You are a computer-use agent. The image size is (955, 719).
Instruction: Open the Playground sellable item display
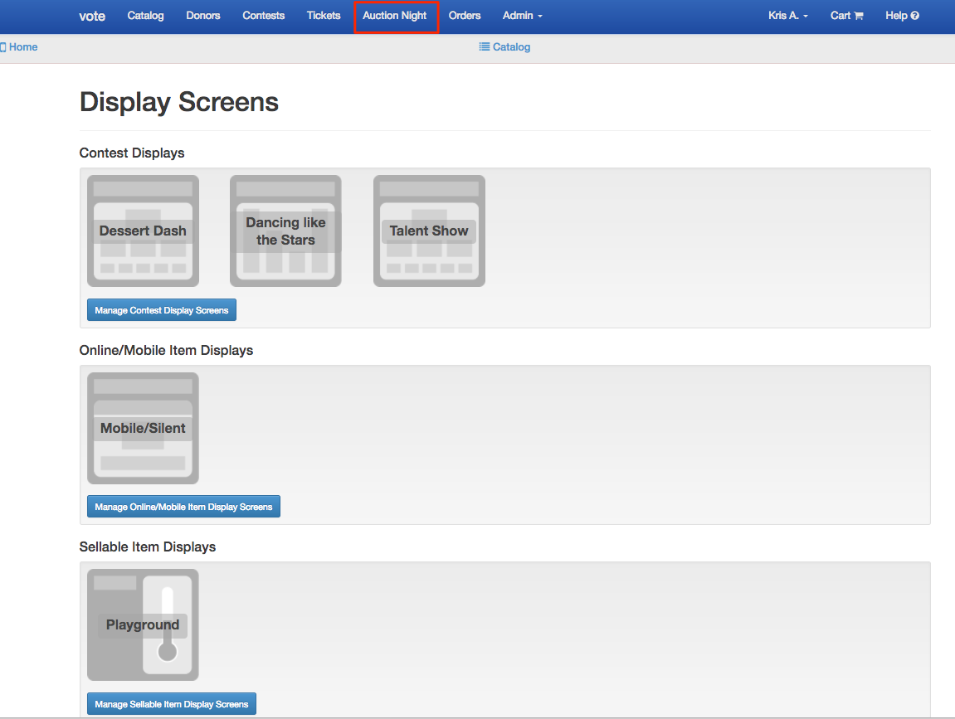pos(144,624)
